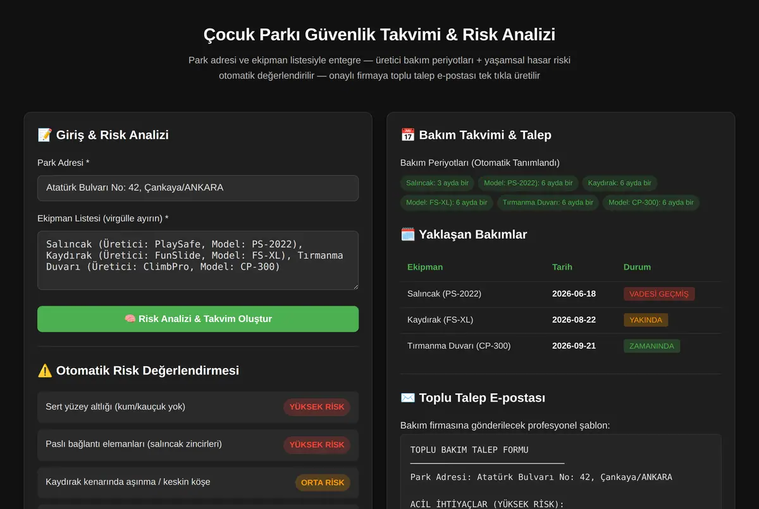Click the 'Kaydırak kenarında aşınma' risk row

[x=198, y=482]
